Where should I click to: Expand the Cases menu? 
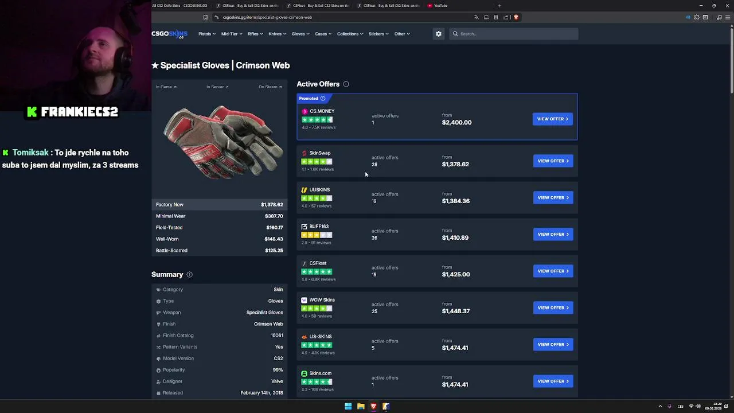click(323, 34)
